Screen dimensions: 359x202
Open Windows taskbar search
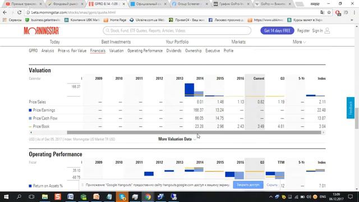click(19, 197)
